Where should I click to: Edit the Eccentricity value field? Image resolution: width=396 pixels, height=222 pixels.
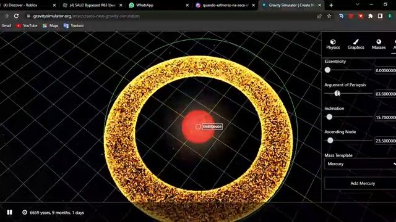pos(385,70)
